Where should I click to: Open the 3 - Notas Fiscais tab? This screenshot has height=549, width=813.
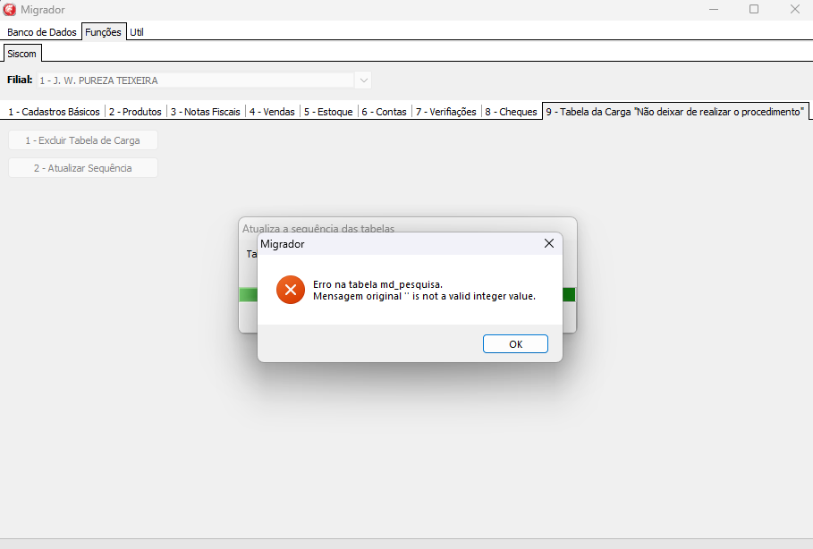click(x=205, y=112)
